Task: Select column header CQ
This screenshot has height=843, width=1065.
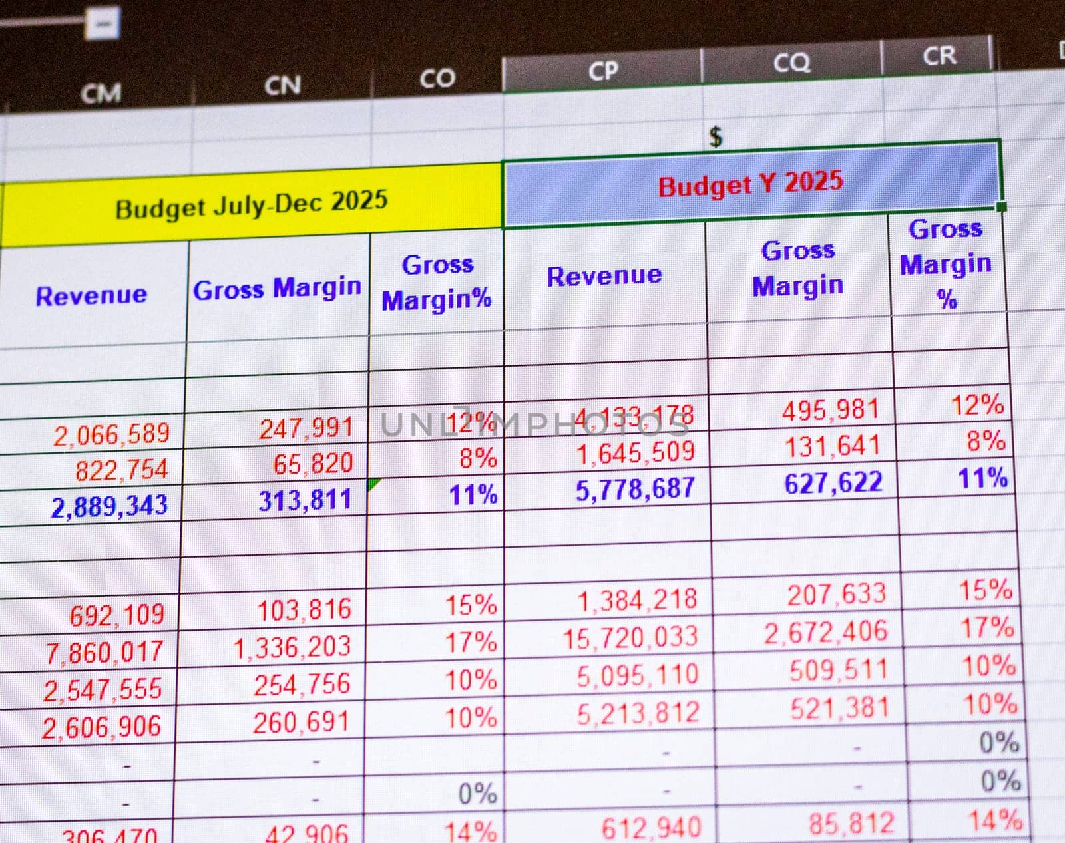Action: coord(791,63)
